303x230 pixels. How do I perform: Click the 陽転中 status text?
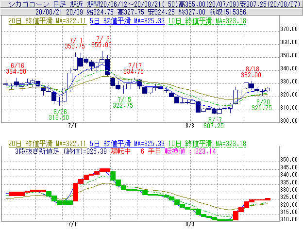click(120, 151)
